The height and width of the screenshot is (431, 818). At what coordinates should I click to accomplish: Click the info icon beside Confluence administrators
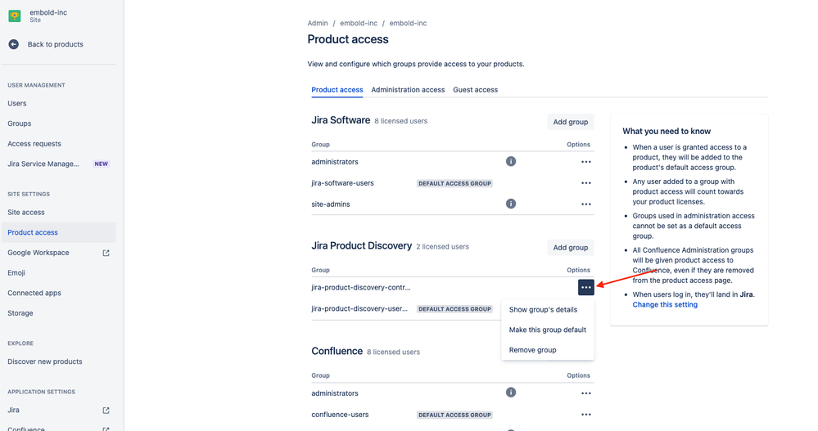click(511, 393)
